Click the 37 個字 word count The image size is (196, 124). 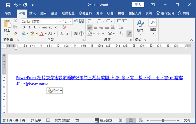[36, 120]
